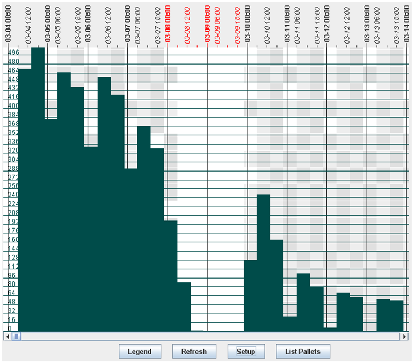The height and width of the screenshot is (364, 415).
Task: Click the red 03-08 12:00 label
Action: (187, 25)
